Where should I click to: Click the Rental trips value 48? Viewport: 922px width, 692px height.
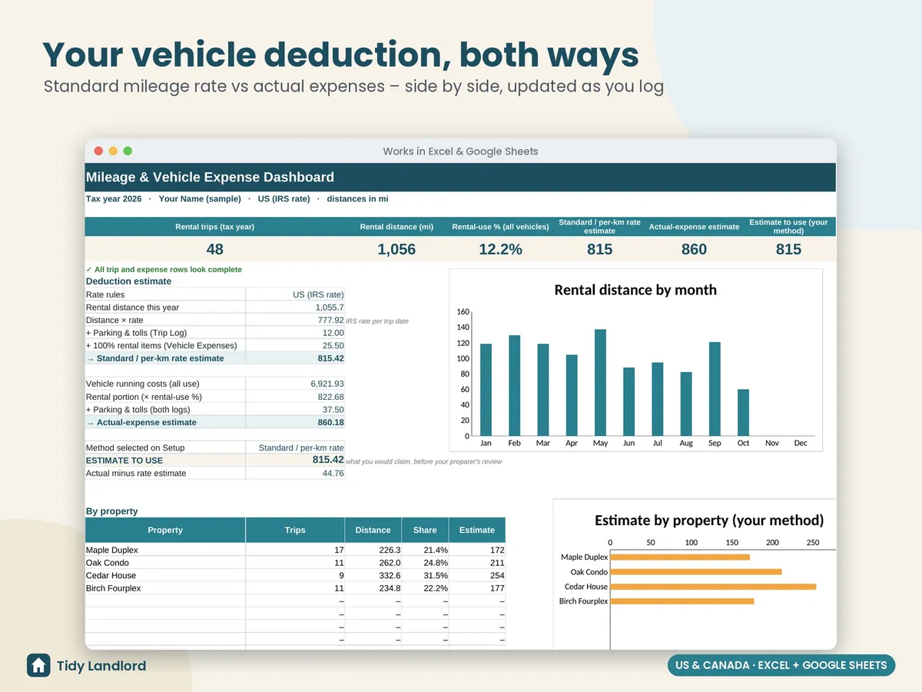click(214, 249)
